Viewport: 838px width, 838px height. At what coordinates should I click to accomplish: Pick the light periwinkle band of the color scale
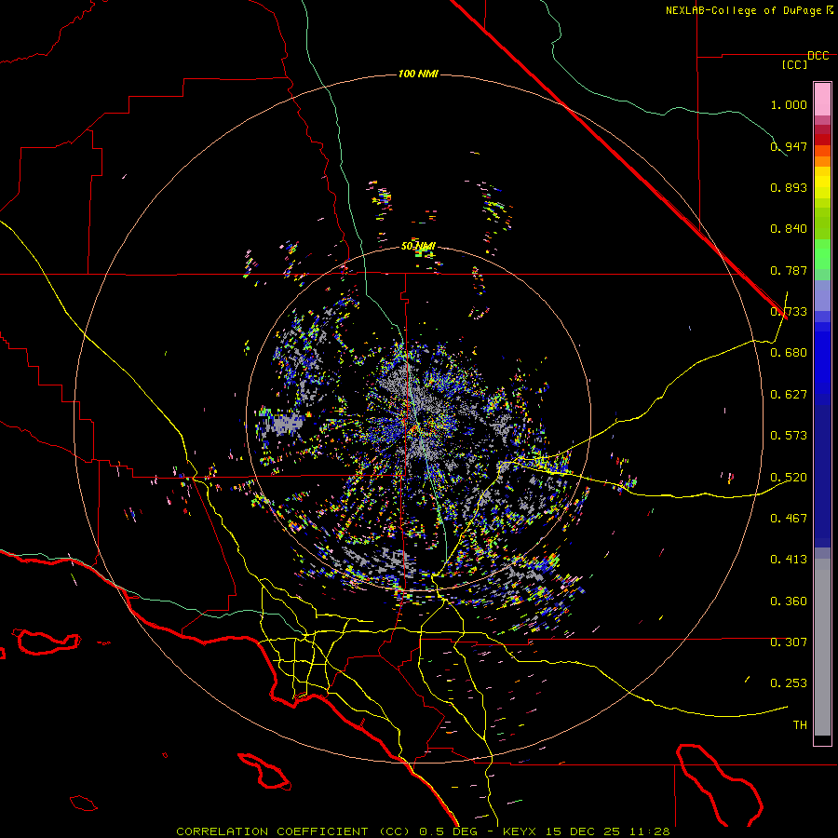click(822, 295)
